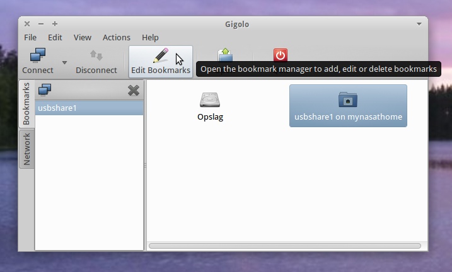Click the red Quit power icon
Screen dimensions: 452x272
pos(281,55)
